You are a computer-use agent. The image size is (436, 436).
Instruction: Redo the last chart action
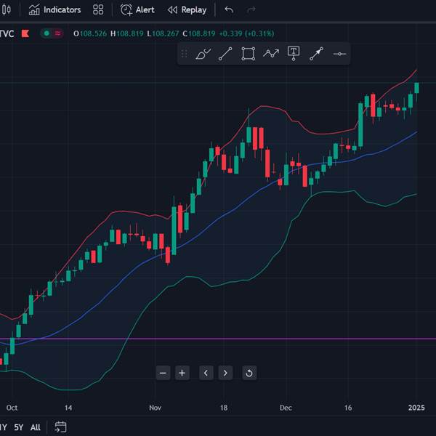[x=251, y=9]
